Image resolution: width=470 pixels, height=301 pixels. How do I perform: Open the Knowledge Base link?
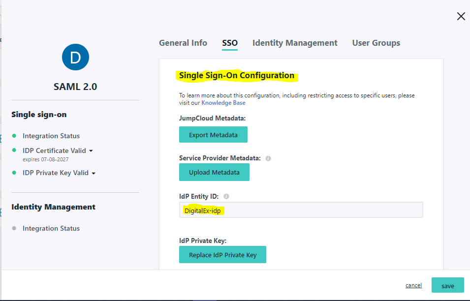(x=223, y=103)
